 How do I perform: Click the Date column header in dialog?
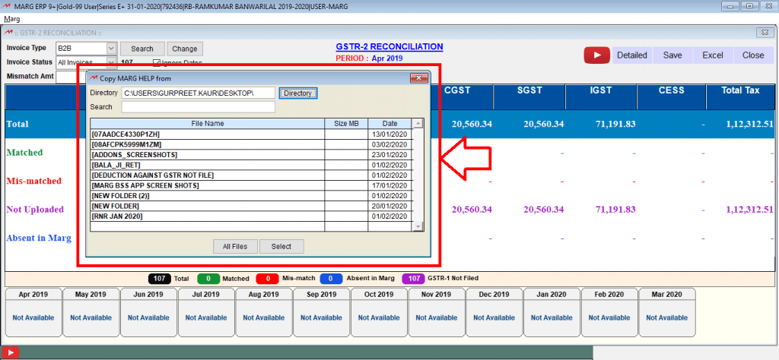[390, 124]
